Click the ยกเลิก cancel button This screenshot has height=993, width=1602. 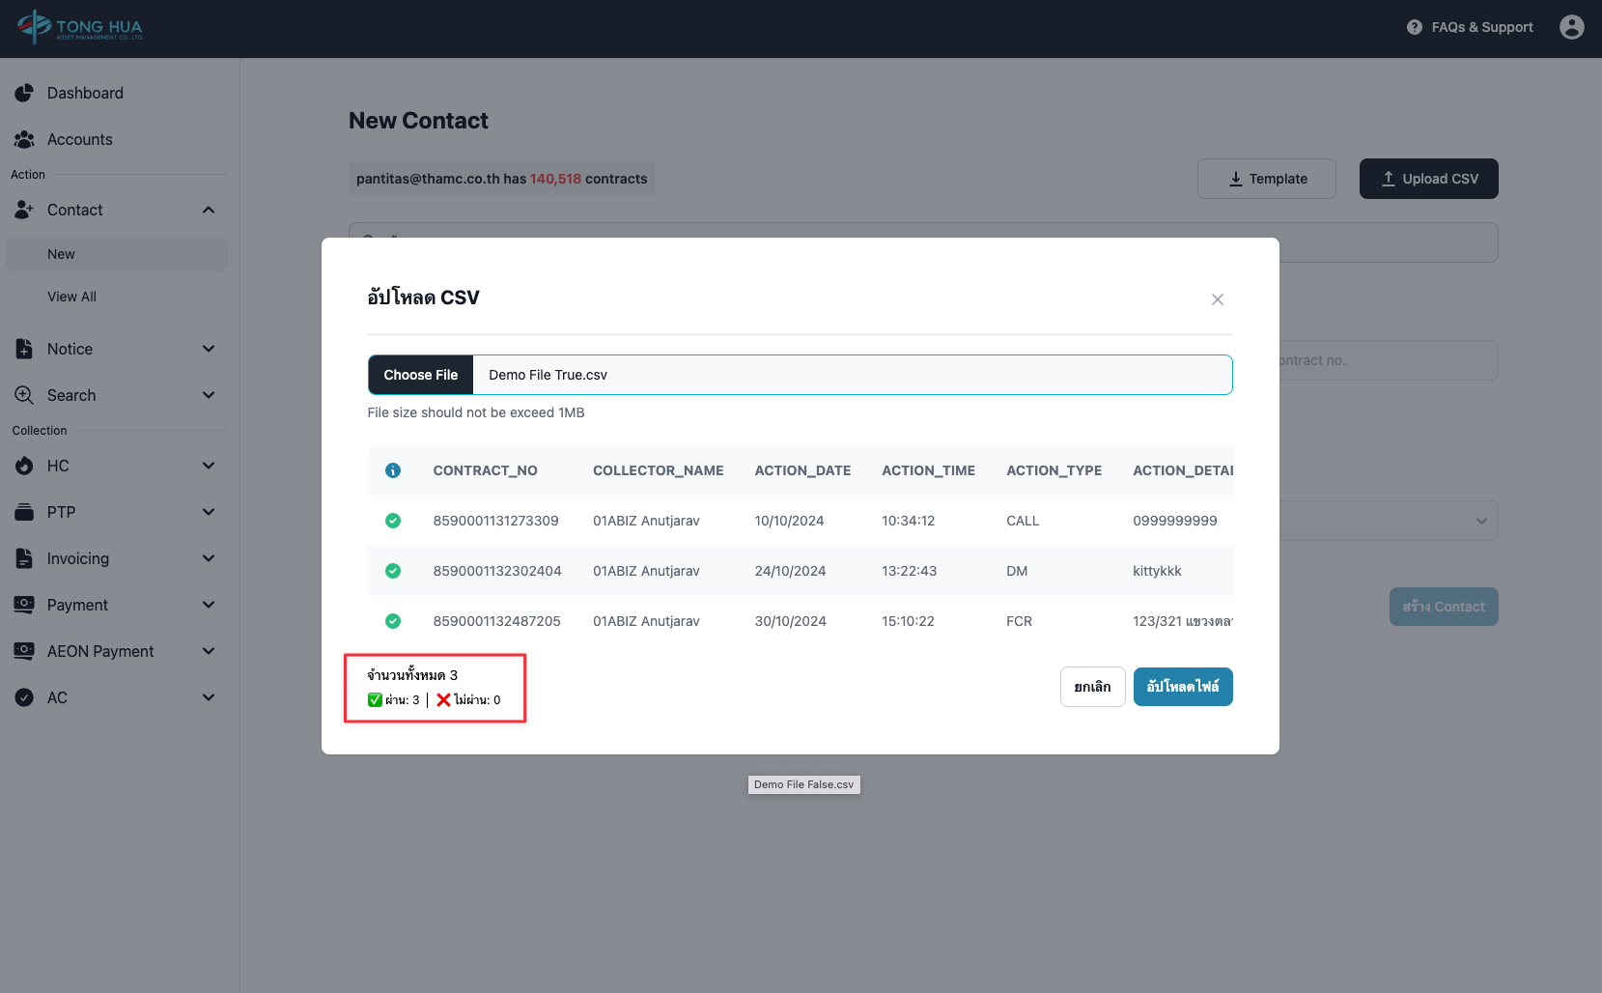[1092, 687]
